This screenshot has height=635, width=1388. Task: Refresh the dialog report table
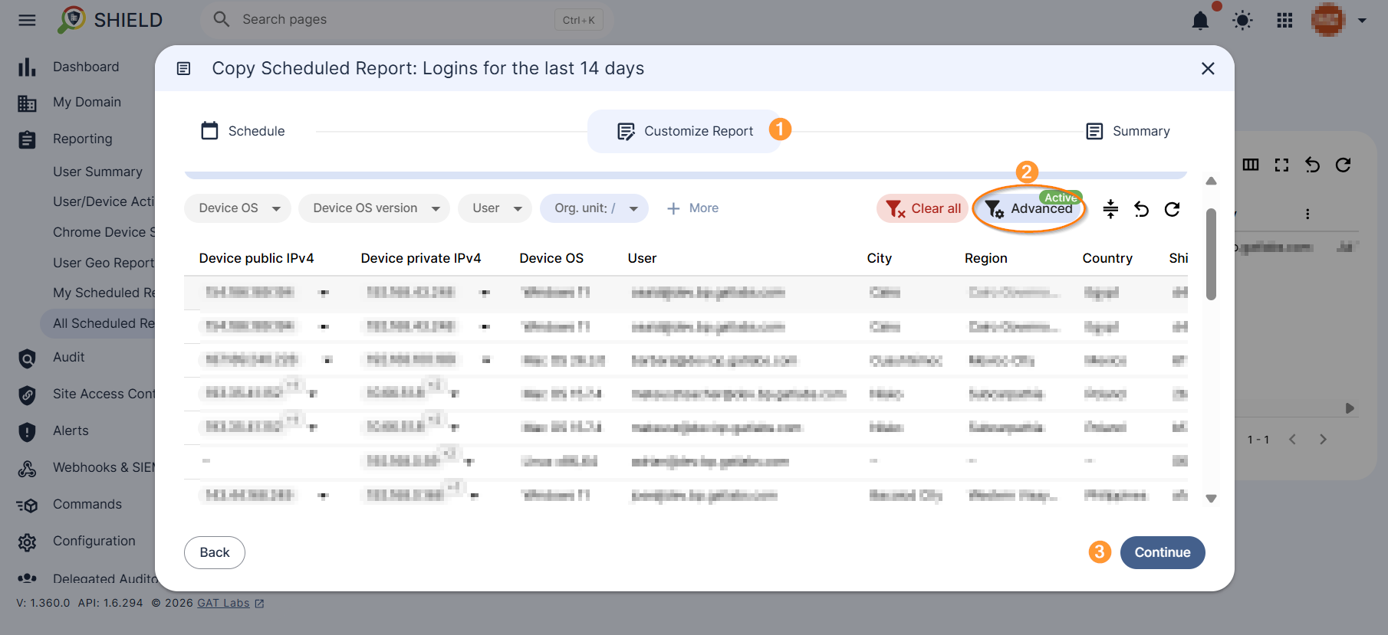[1172, 209]
